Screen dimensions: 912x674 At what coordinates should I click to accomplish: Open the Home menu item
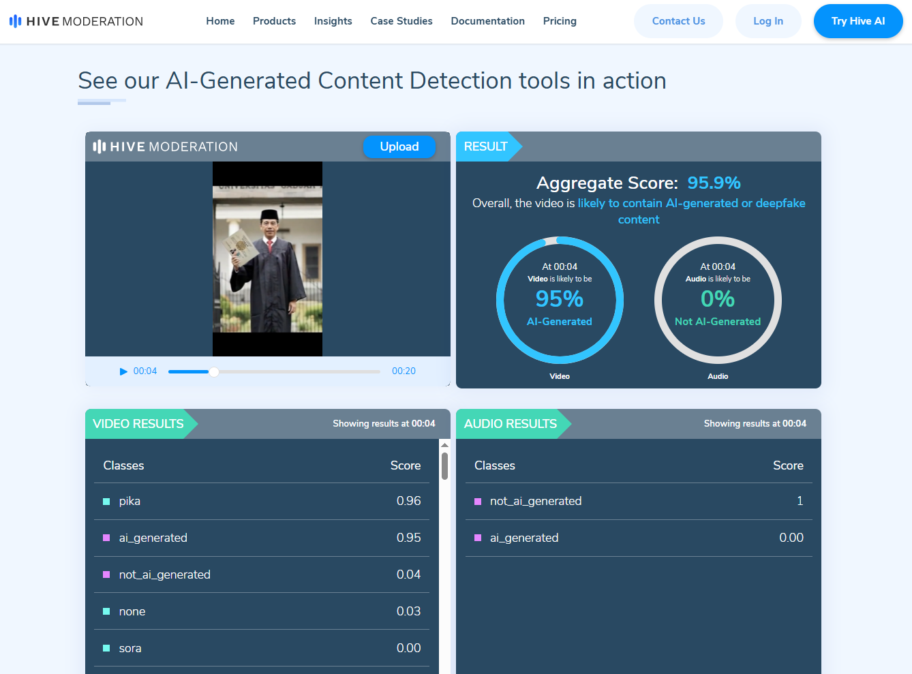[x=220, y=21]
